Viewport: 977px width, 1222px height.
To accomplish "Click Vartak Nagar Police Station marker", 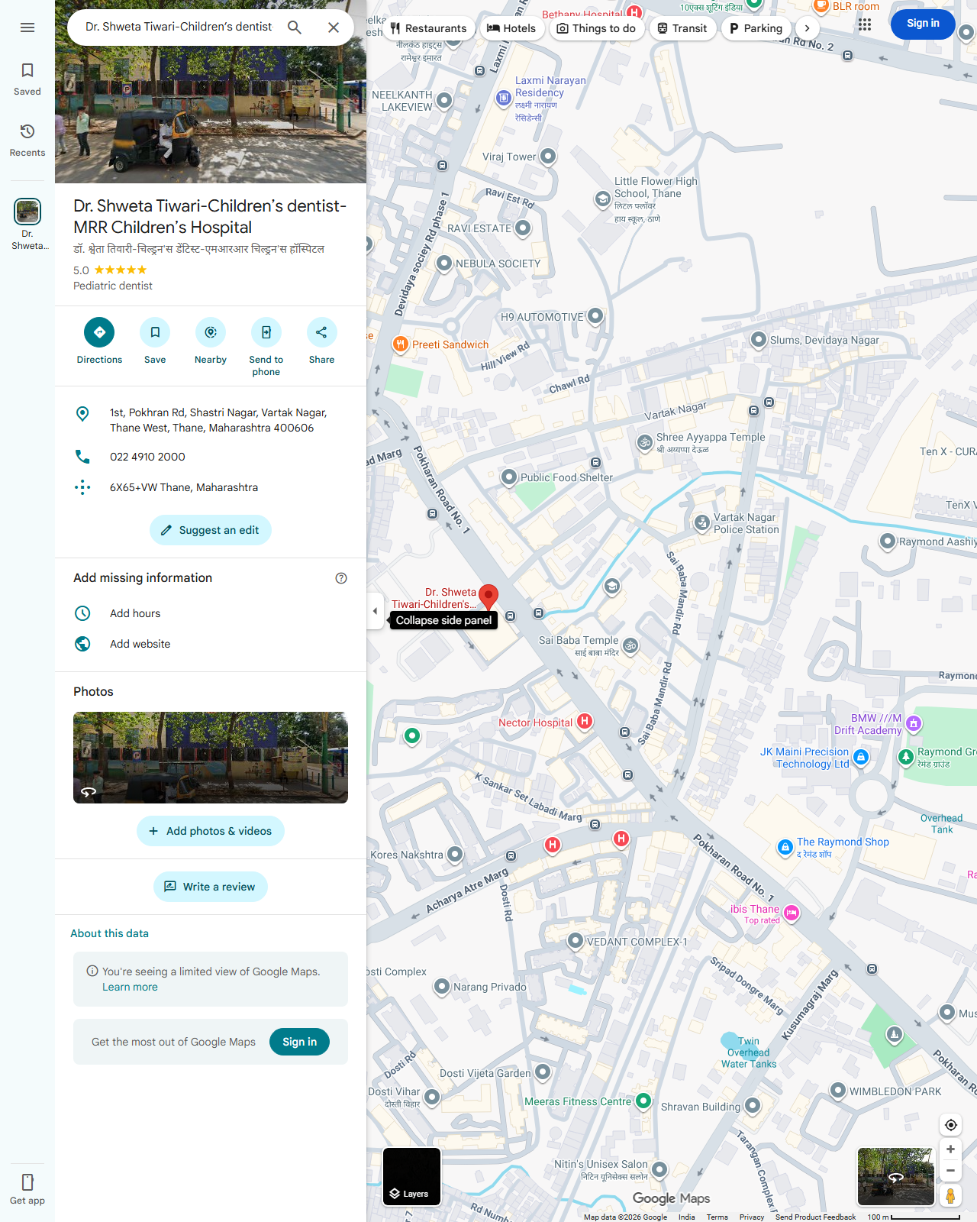I will pos(702,522).
